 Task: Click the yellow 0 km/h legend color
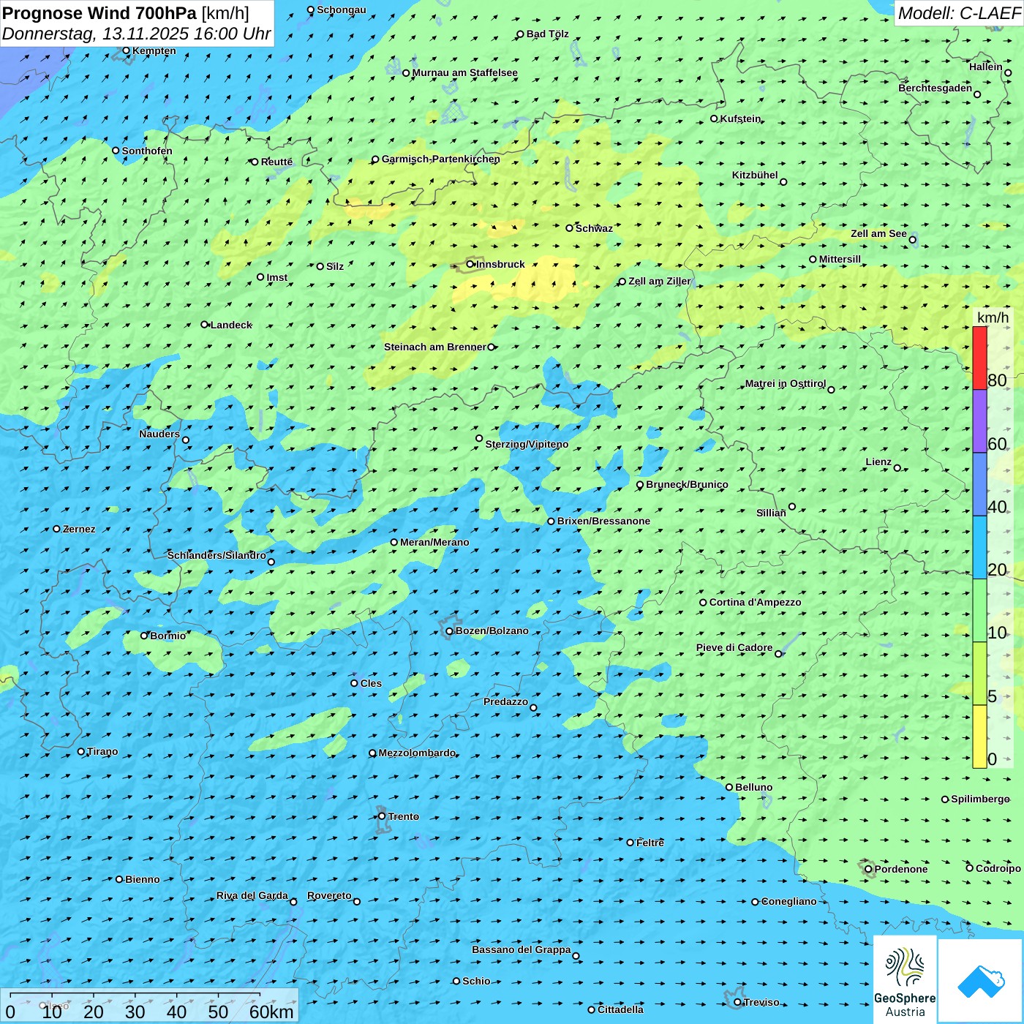[979, 737]
